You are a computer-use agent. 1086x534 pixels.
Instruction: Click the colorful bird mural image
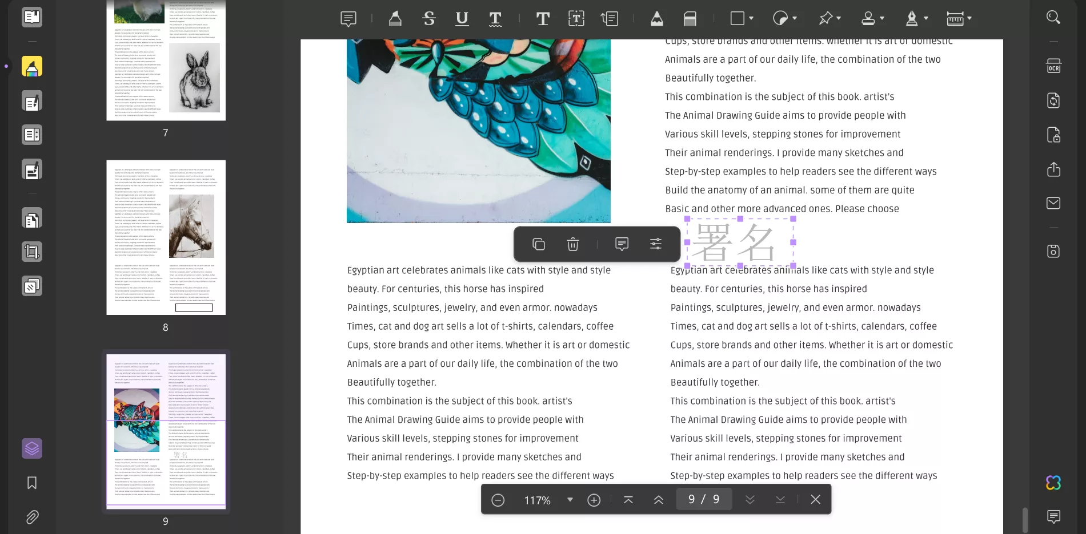[479, 131]
